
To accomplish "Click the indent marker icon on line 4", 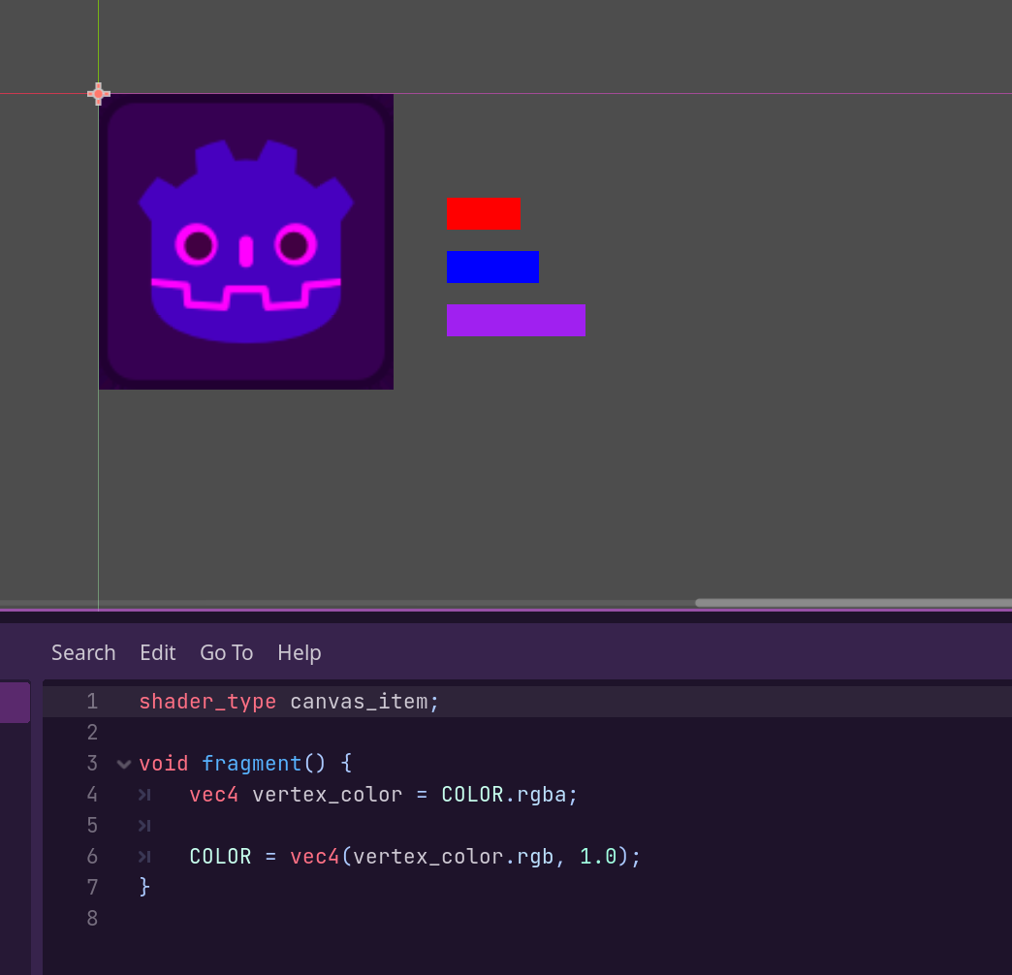I will click(143, 795).
